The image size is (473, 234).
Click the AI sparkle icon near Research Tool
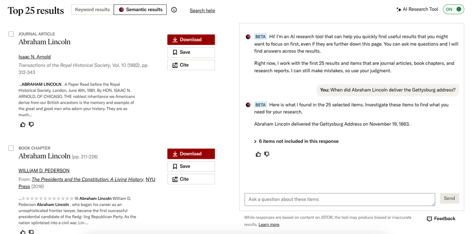coord(399,9)
